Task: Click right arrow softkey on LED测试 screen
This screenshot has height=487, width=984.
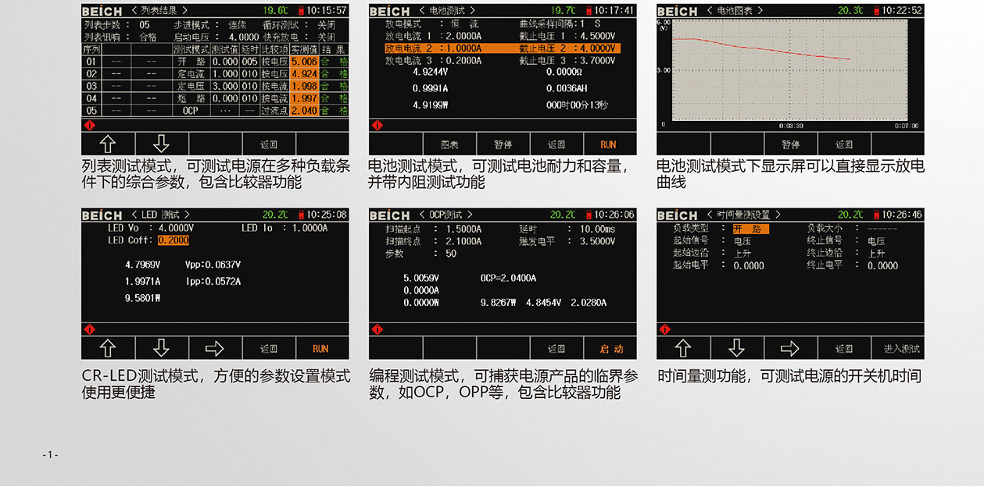Action: click(214, 348)
